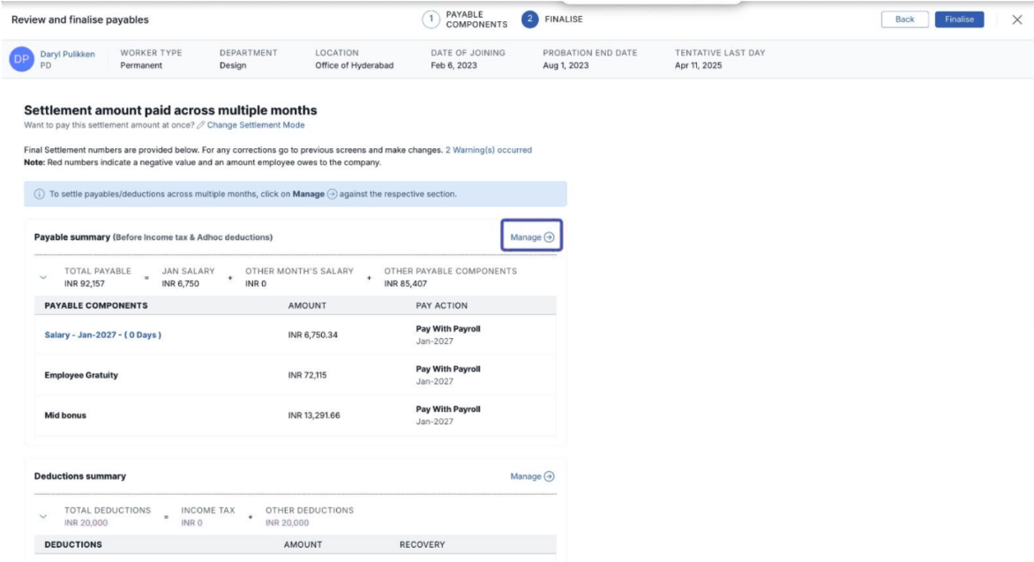Close the review payables dialog
The image size is (1034, 562).
pos(1016,19)
